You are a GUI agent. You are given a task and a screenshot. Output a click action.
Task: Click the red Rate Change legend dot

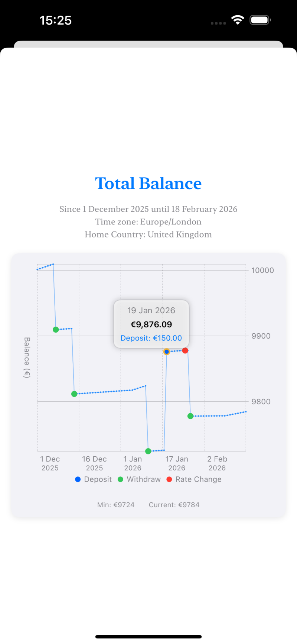coord(169,479)
